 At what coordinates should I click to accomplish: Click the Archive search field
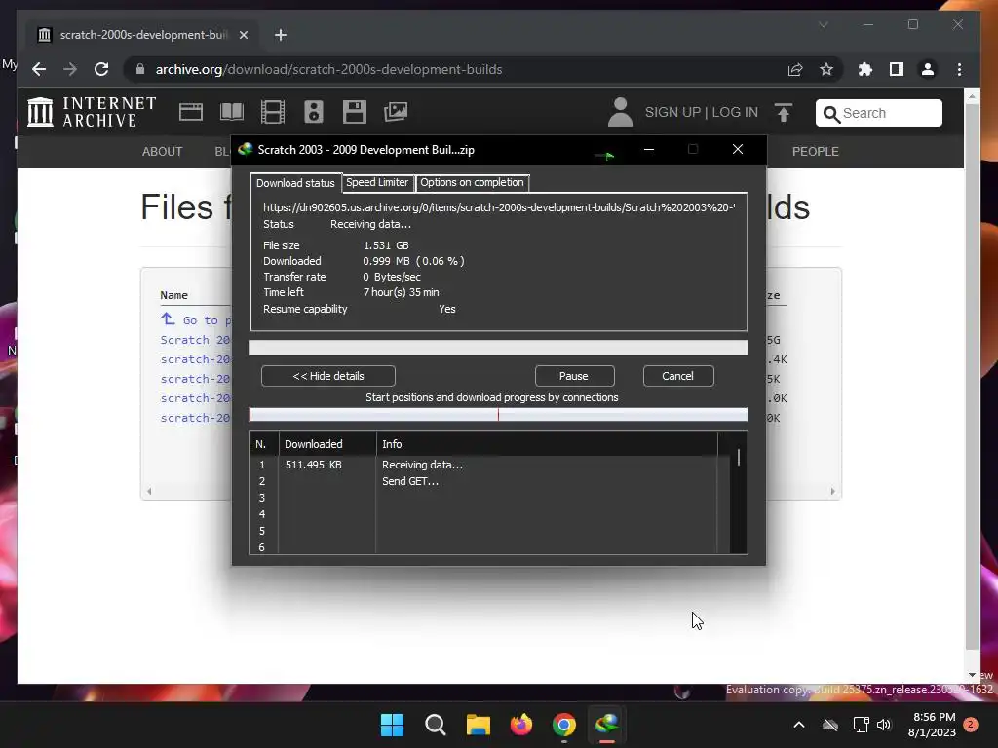pos(879,113)
